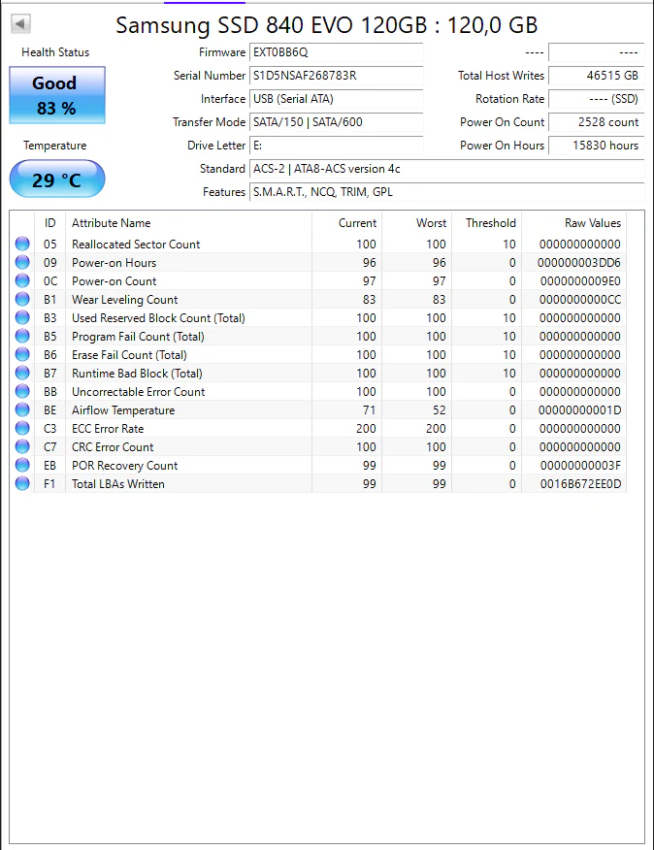
Task: Click the disk title Samsung SSD 840 EVO 120GB
Action: coord(326,25)
